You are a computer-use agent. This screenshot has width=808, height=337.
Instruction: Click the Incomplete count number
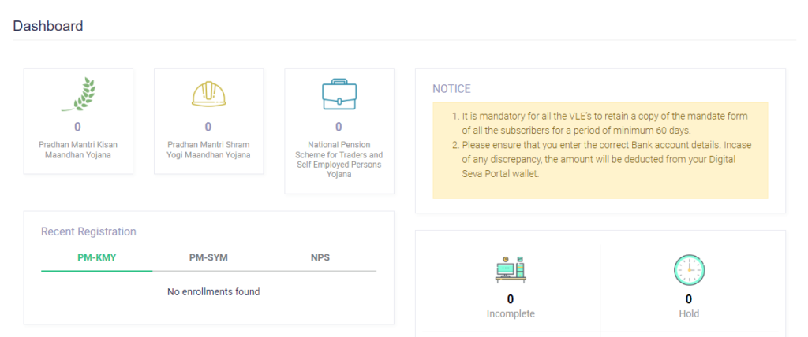(511, 299)
